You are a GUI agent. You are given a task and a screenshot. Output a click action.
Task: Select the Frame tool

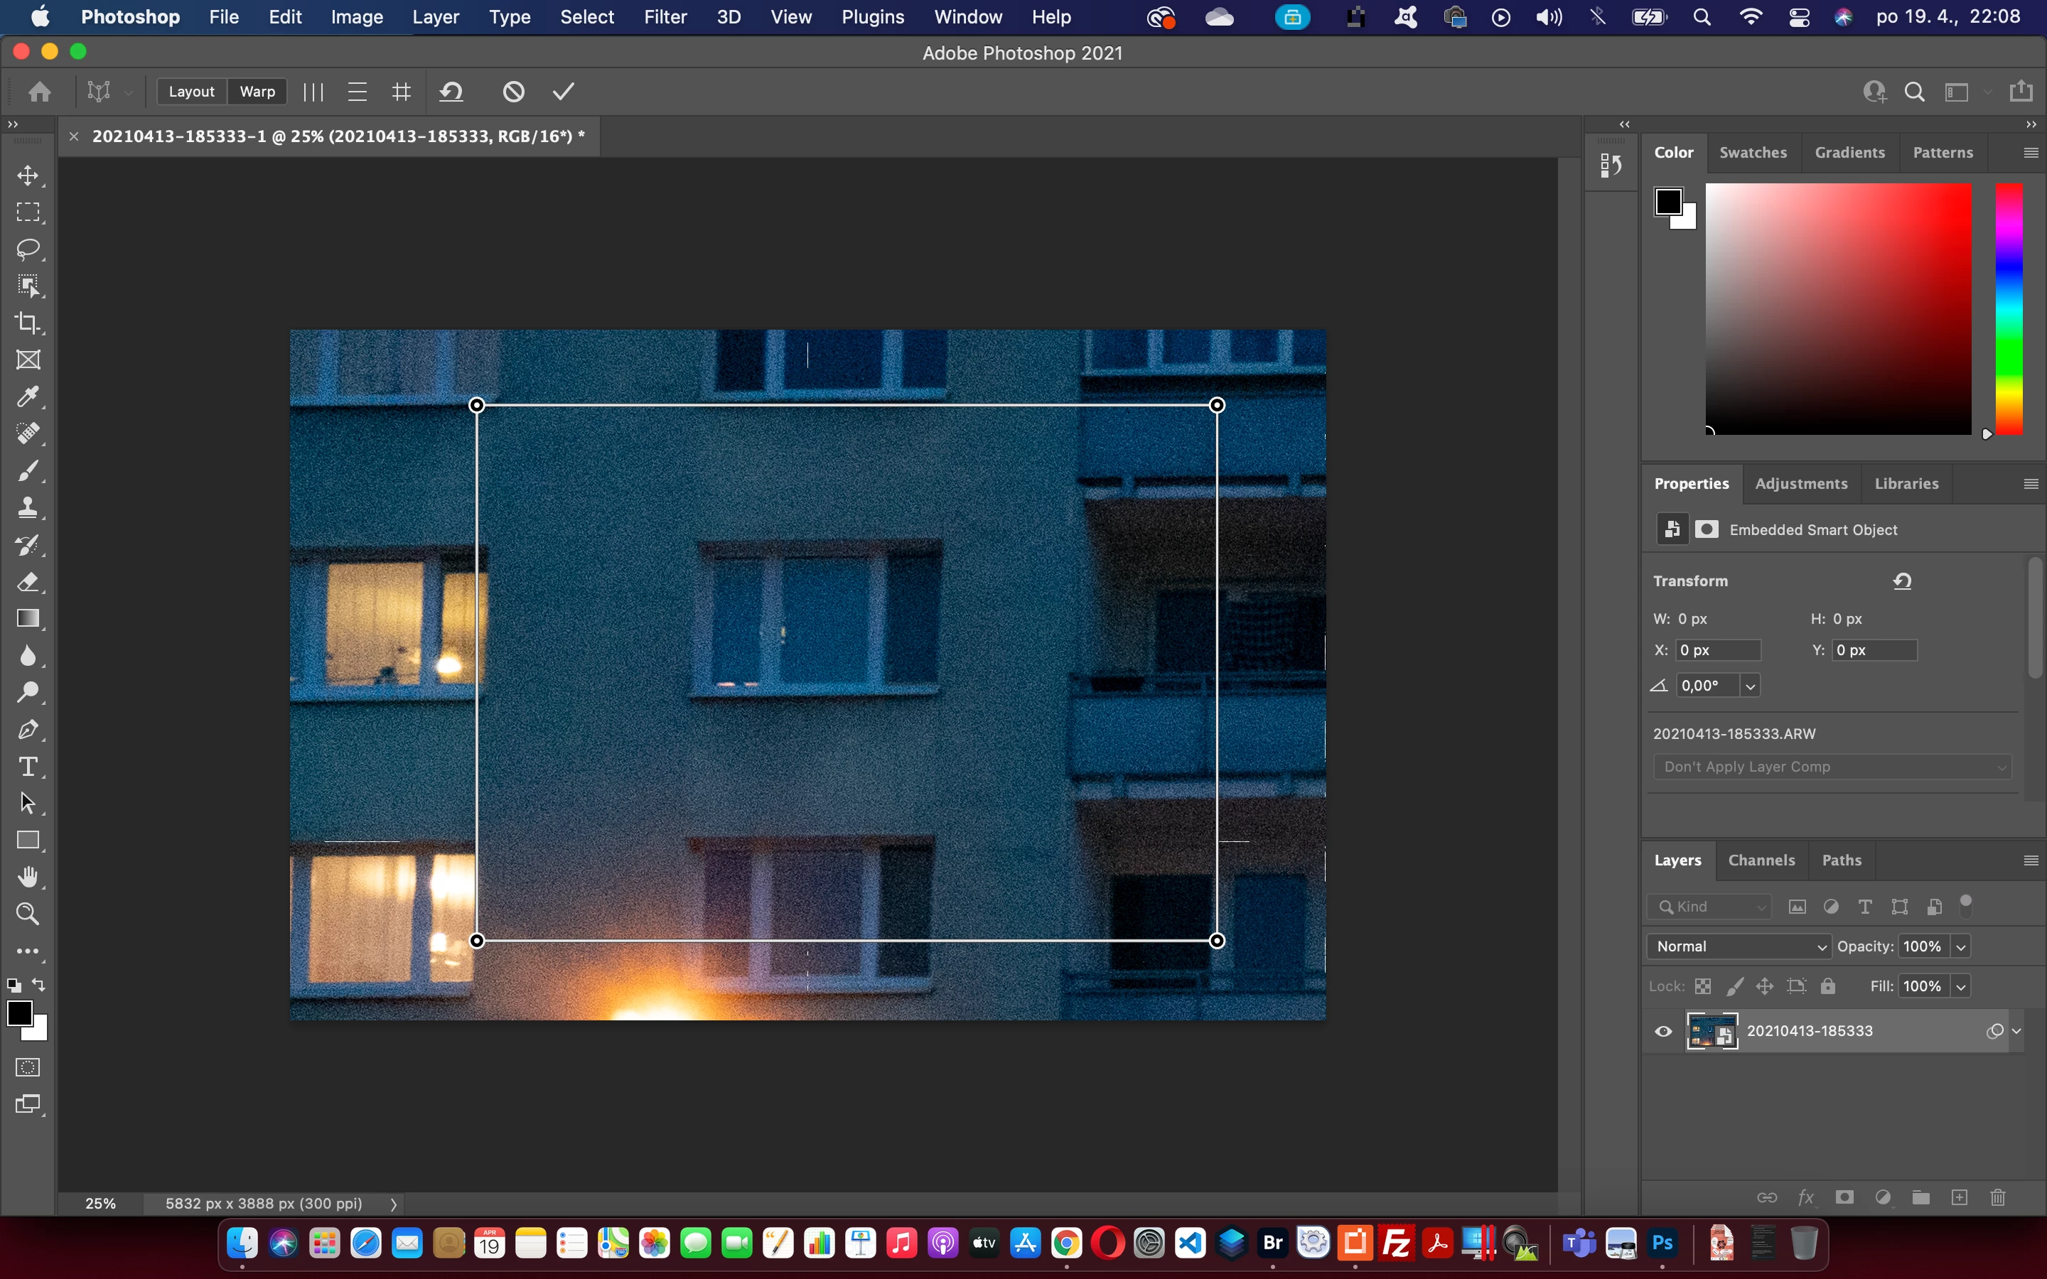pyautogui.click(x=28, y=360)
